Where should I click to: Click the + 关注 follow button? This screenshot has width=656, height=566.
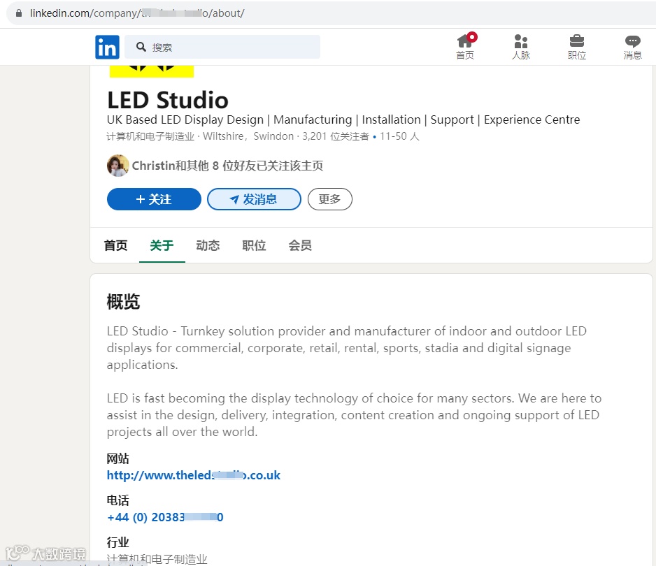154,199
